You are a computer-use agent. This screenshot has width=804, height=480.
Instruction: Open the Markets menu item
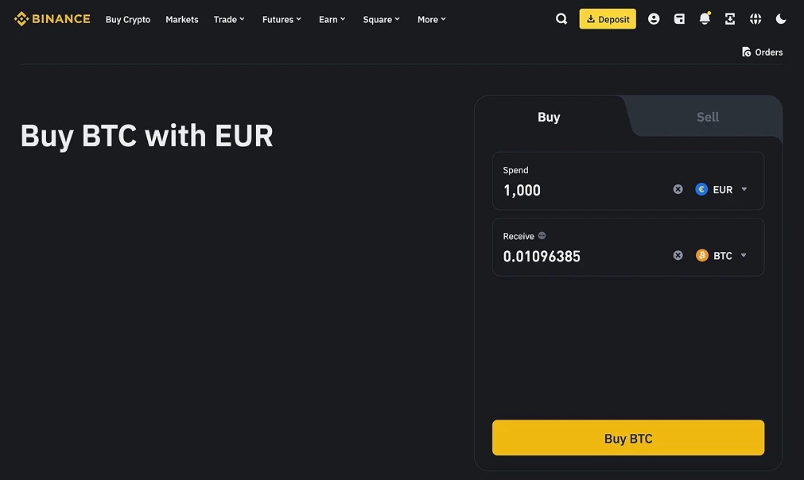click(x=182, y=19)
